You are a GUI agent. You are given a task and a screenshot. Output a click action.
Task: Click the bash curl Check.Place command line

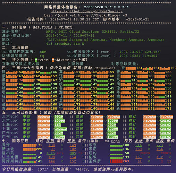(x=85, y=15)
